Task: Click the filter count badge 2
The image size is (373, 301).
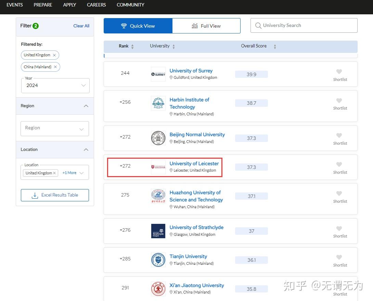Action: point(36,26)
